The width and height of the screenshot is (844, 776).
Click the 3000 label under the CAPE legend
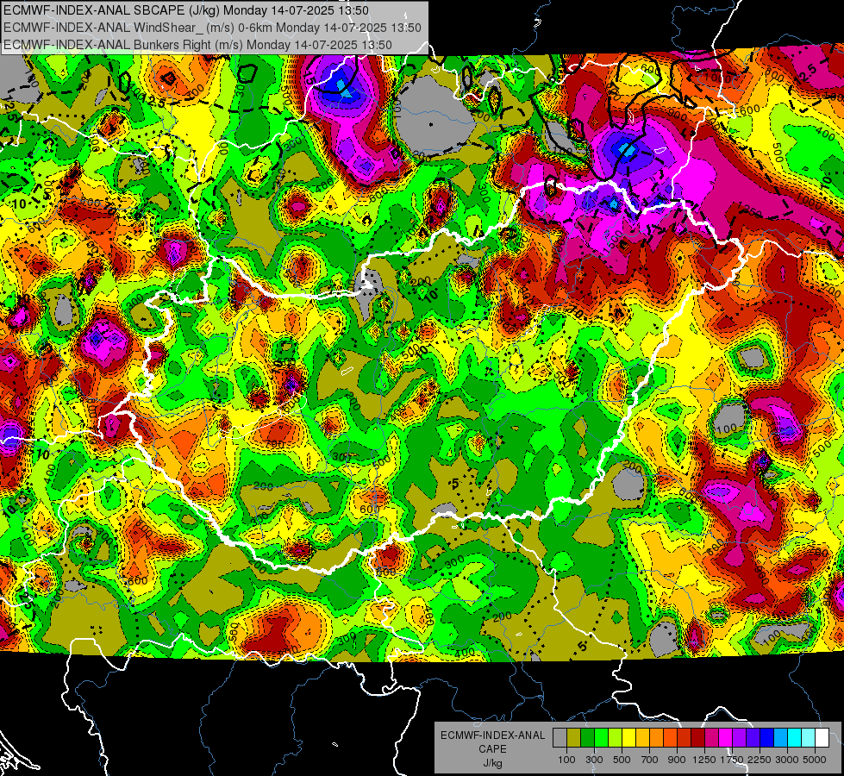pos(787,760)
